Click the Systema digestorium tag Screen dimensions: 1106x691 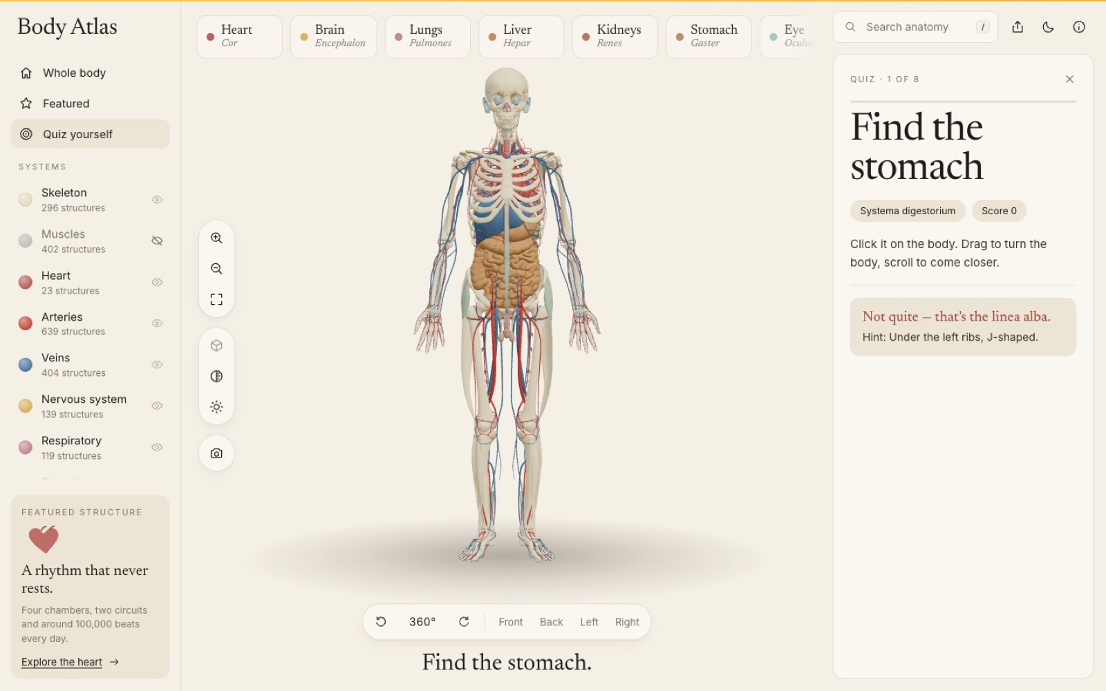(x=908, y=211)
